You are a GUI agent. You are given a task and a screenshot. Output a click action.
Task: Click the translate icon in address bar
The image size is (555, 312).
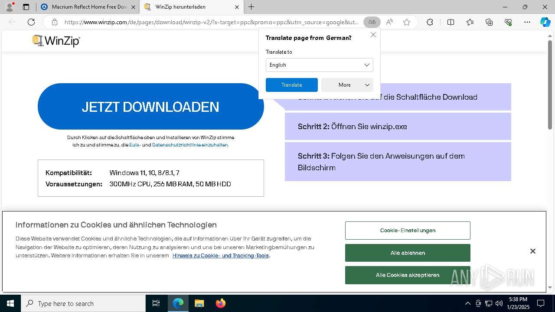pos(372,22)
